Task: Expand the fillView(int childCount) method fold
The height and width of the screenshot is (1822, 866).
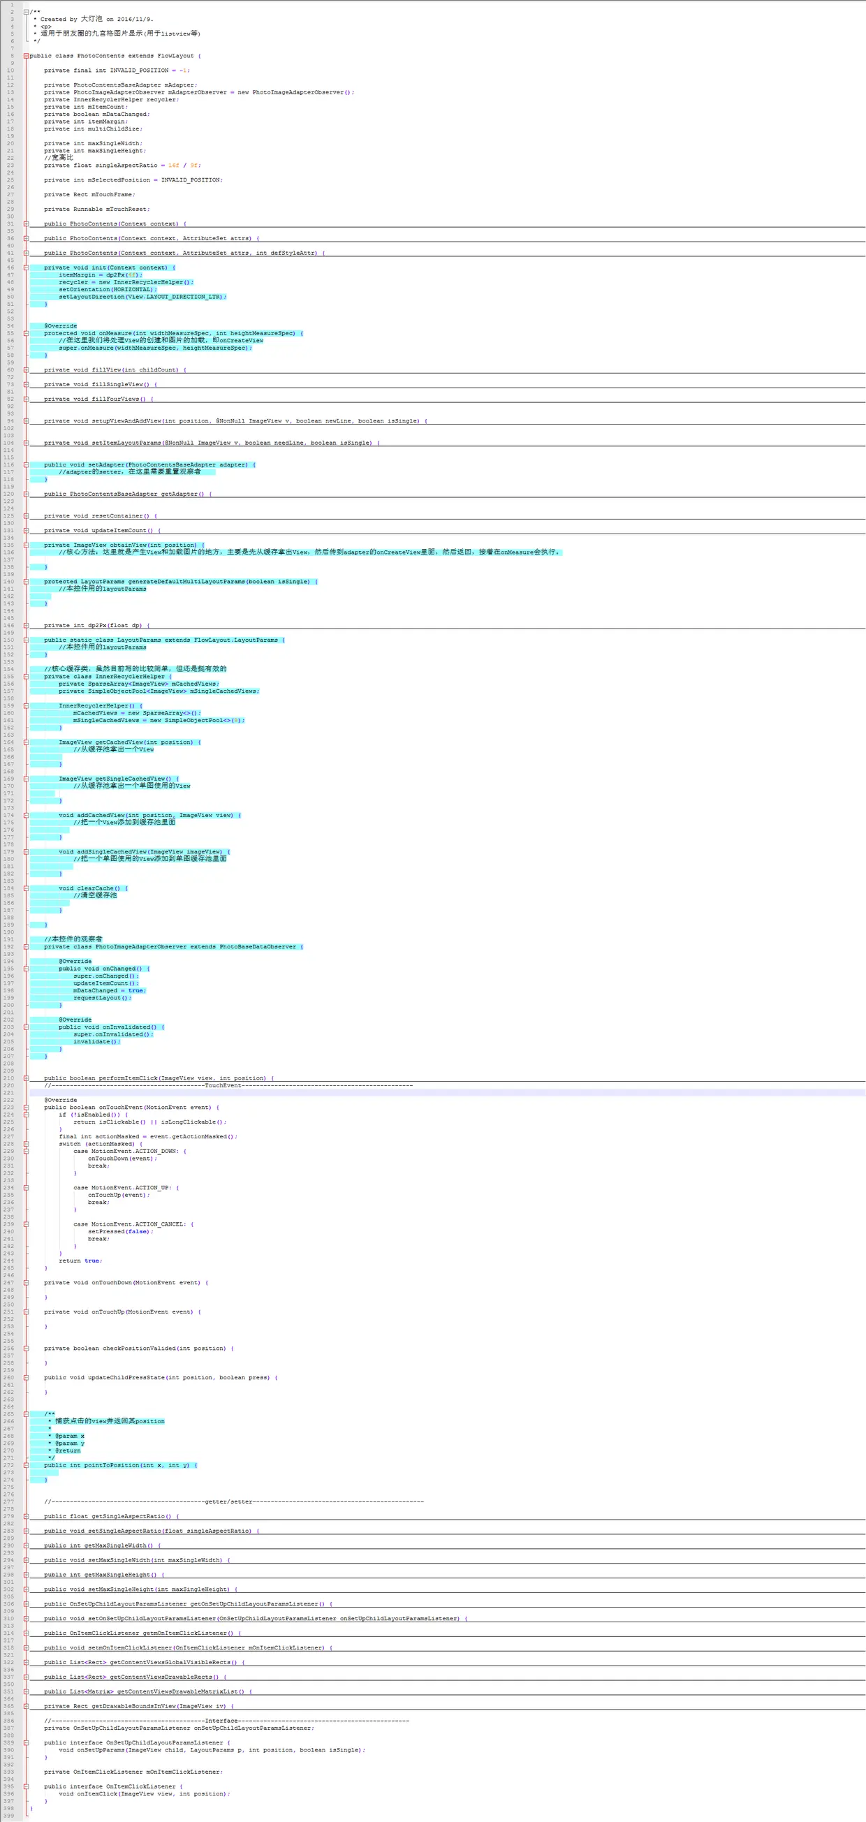Action: pos(26,370)
